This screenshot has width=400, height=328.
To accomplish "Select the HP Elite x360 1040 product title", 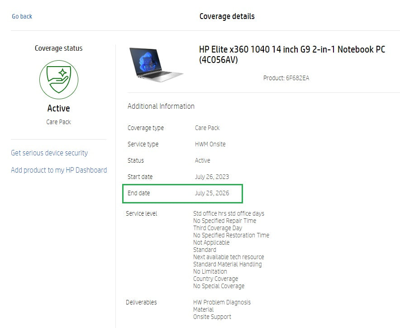I will 292,54.
